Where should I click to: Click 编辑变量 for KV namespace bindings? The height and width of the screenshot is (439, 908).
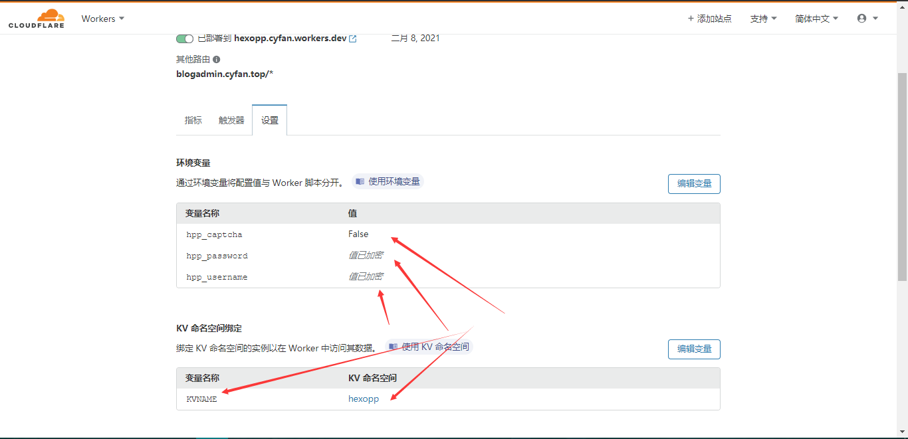[694, 349]
